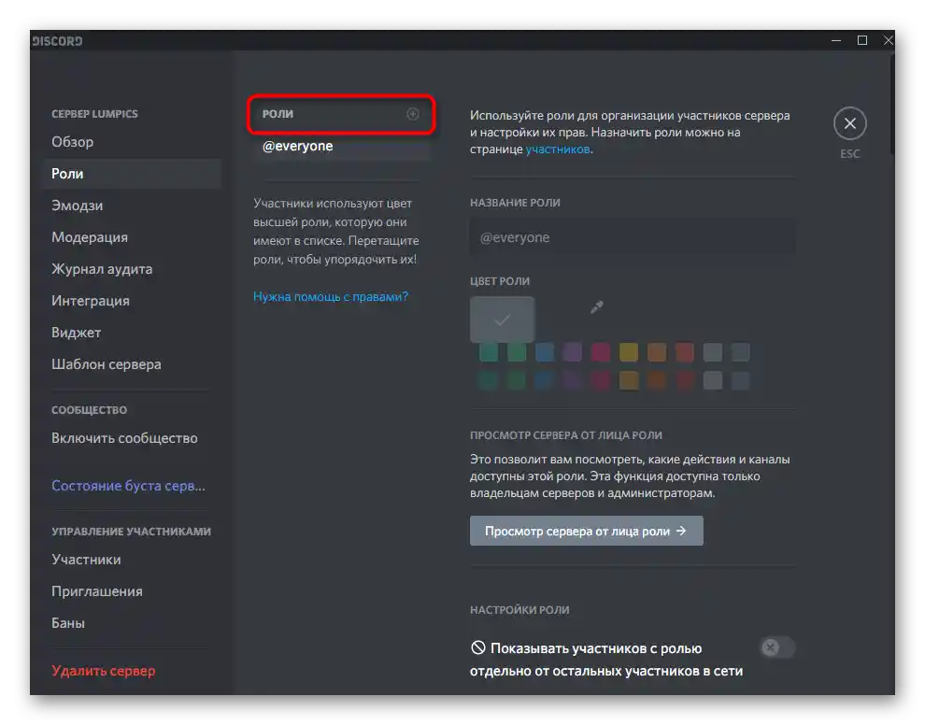Choose the darker pink role color
The height and width of the screenshot is (725, 925).
[601, 380]
